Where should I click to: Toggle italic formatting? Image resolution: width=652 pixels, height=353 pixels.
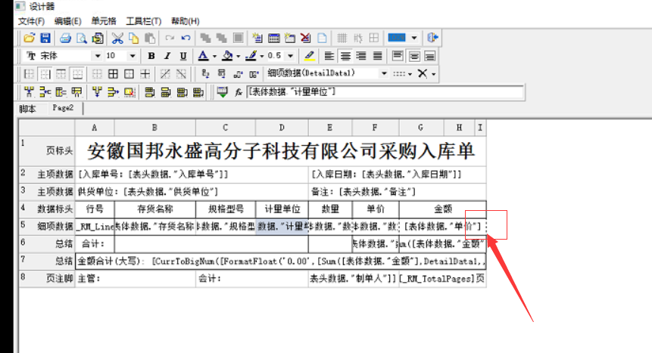click(x=167, y=56)
